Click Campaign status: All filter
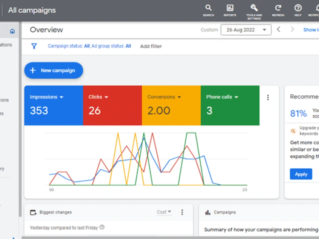This screenshot has height=239, width=319. [x=69, y=46]
